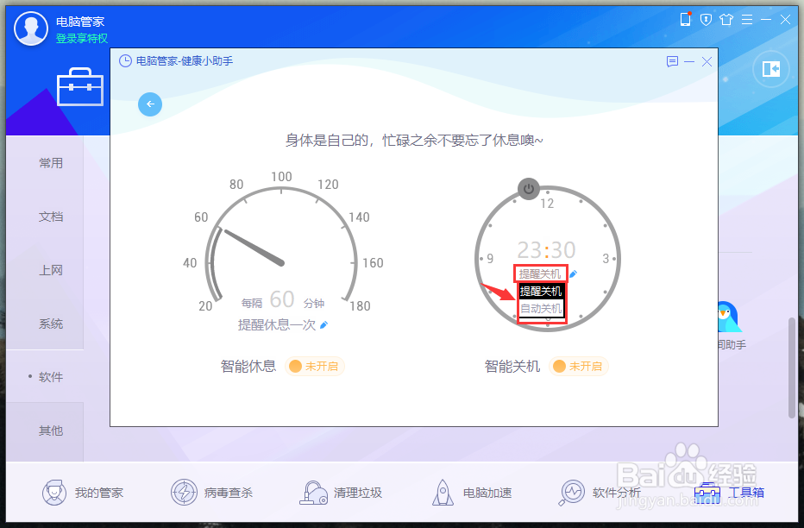Click the 60 minute interval value

[282, 299]
